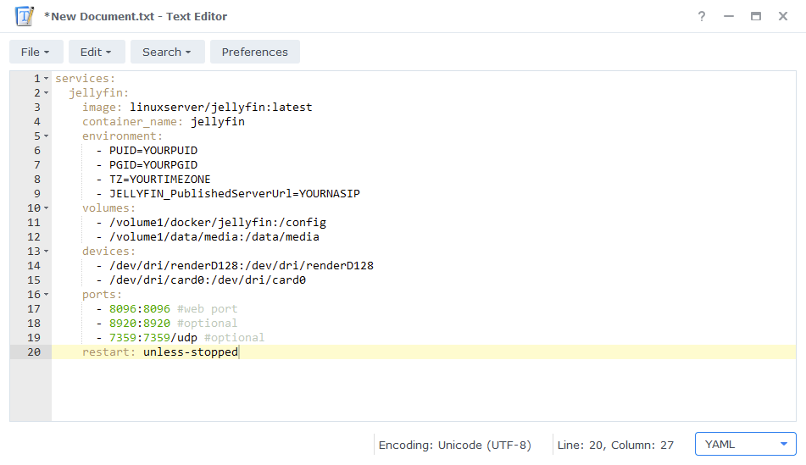Open the File menu

(36, 52)
